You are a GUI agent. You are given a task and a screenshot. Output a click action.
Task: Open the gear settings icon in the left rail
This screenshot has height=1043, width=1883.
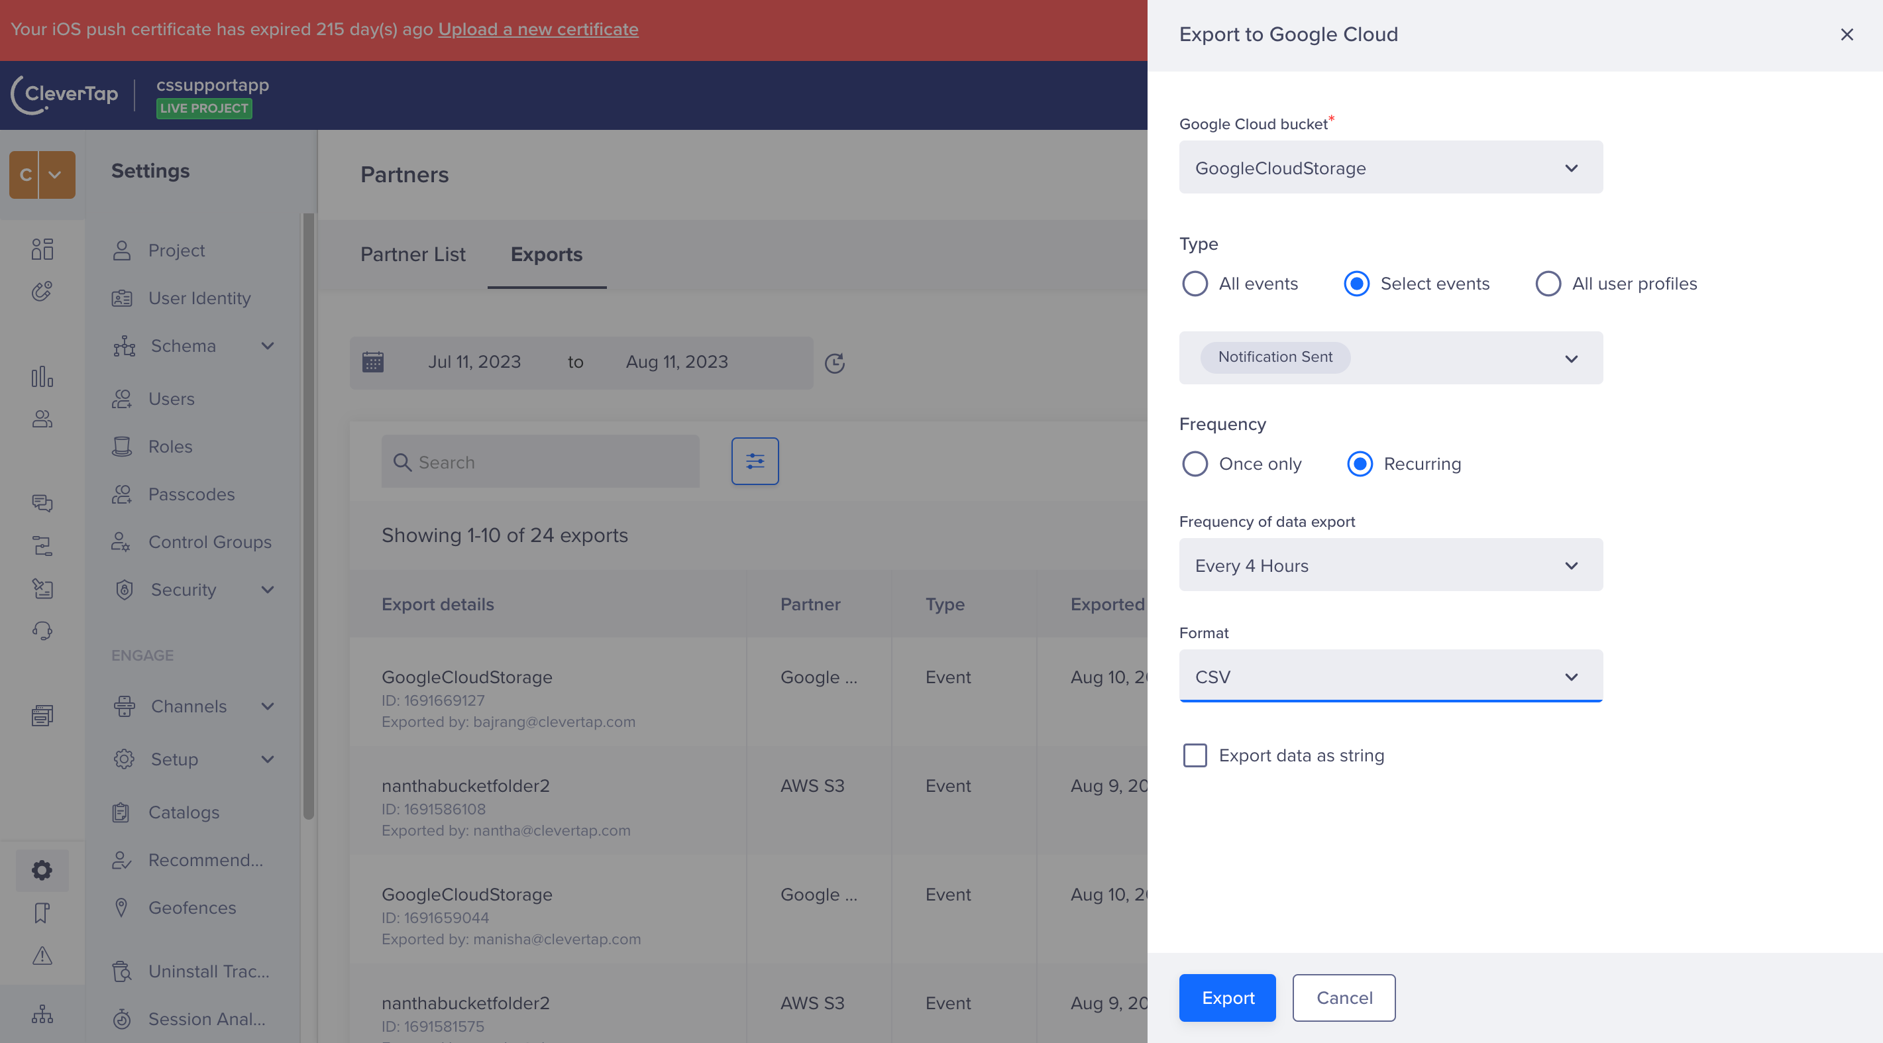click(42, 870)
